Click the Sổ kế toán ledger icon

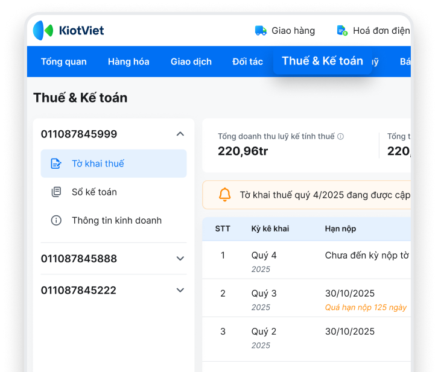[56, 192]
